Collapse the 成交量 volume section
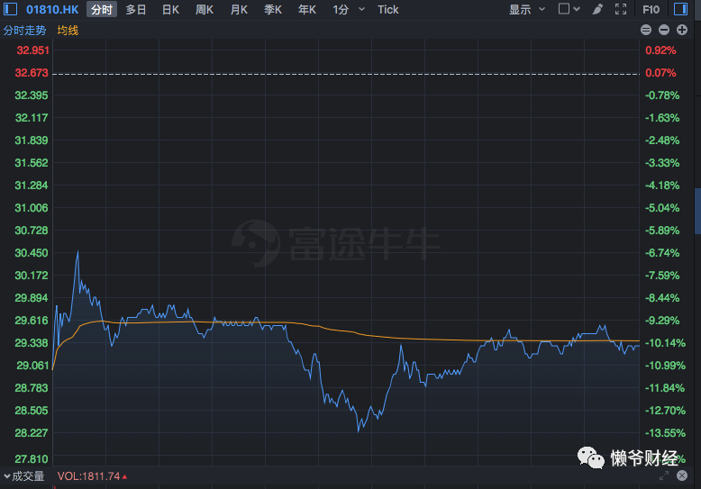This screenshot has height=489, width=701. pyautogui.click(x=24, y=476)
